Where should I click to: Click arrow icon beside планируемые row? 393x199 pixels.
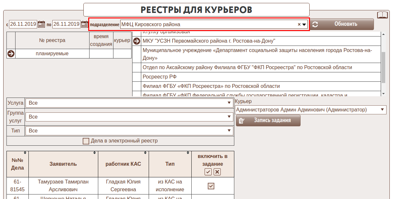(11, 54)
